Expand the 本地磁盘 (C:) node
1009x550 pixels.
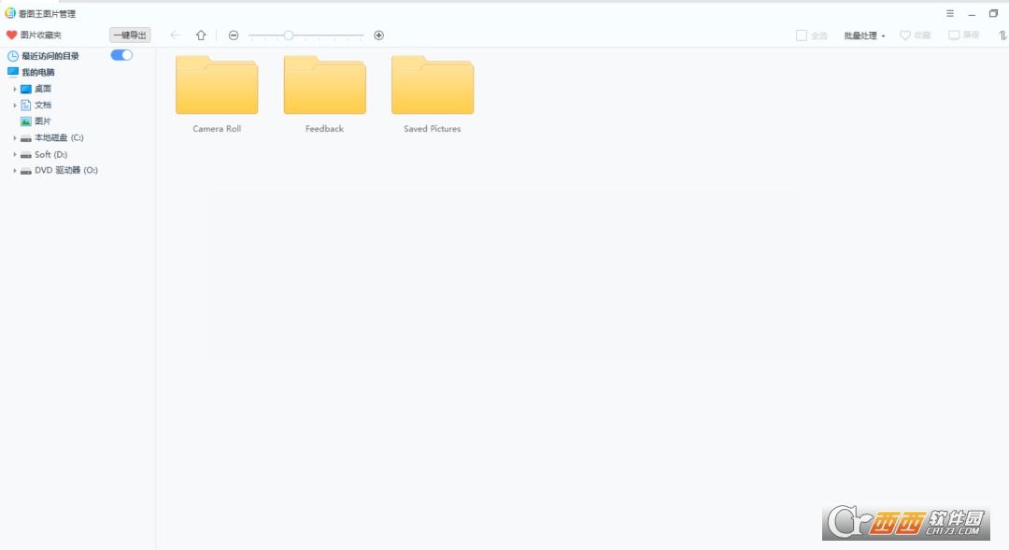(15, 137)
